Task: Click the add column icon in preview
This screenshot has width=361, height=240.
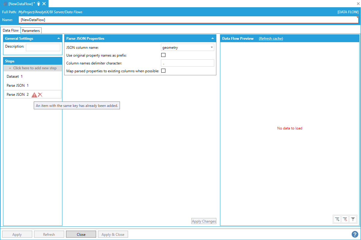Action: [x=337, y=219]
